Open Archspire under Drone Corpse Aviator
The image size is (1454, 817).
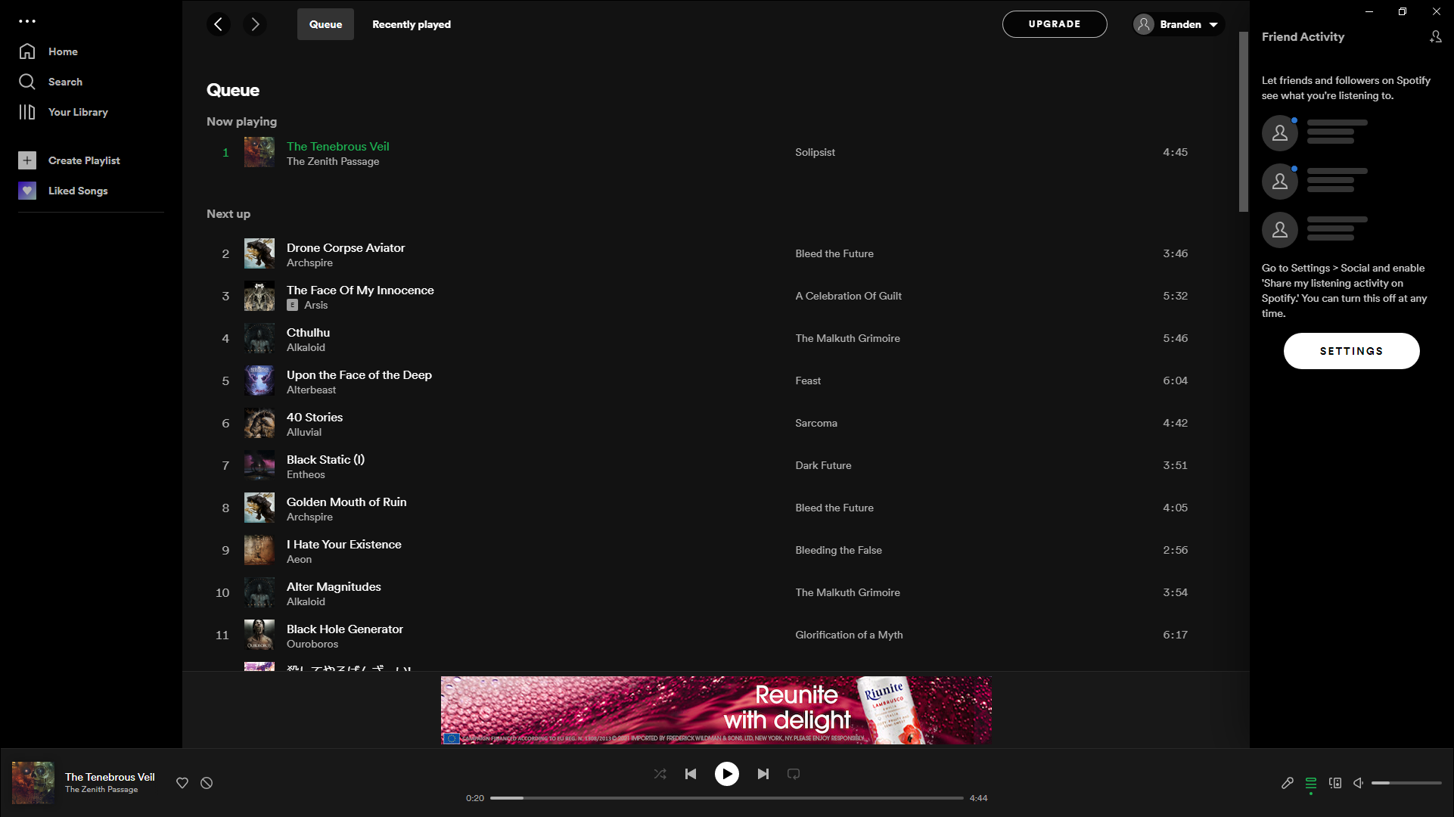point(309,262)
